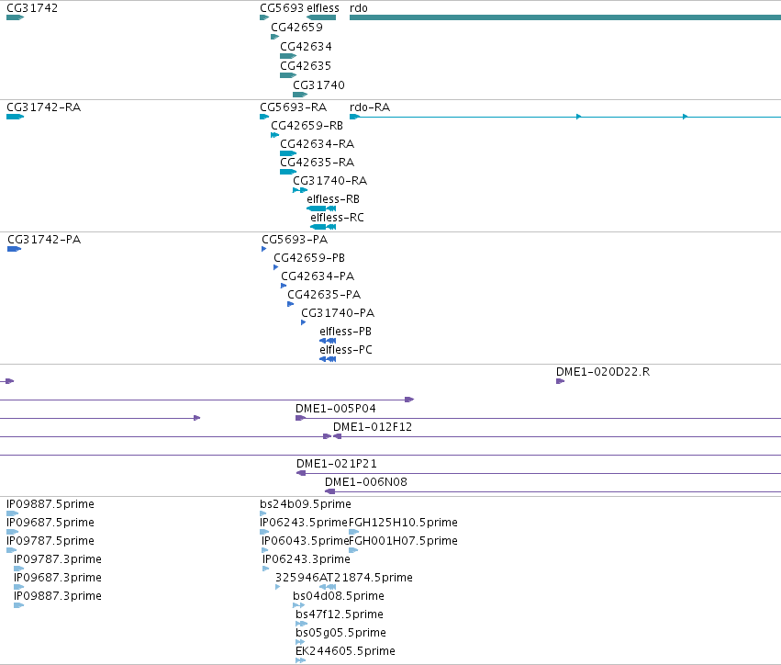This screenshot has width=781, height=665.
Task: Click the CG42634-PA protein label
Action: click(x=318, y=276)
